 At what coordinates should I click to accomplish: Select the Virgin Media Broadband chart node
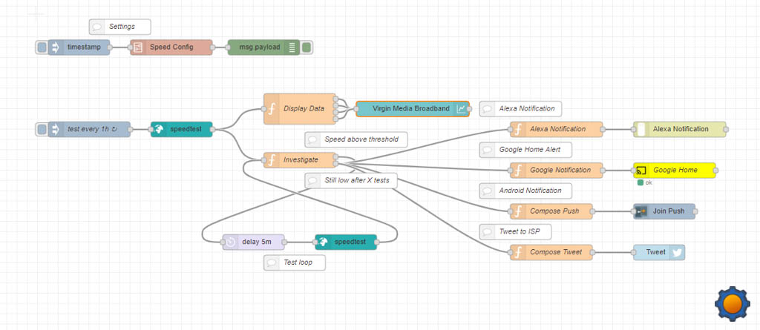click(x=413, y=108)
